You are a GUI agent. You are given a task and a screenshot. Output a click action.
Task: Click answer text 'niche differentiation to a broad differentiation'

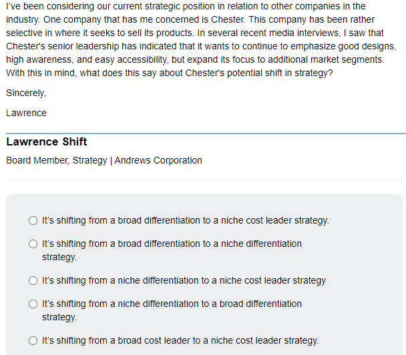[172, 304]
